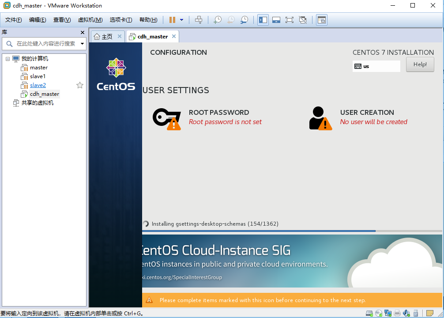
Task: Click the printer status icon
Action: tap(397, 313)
